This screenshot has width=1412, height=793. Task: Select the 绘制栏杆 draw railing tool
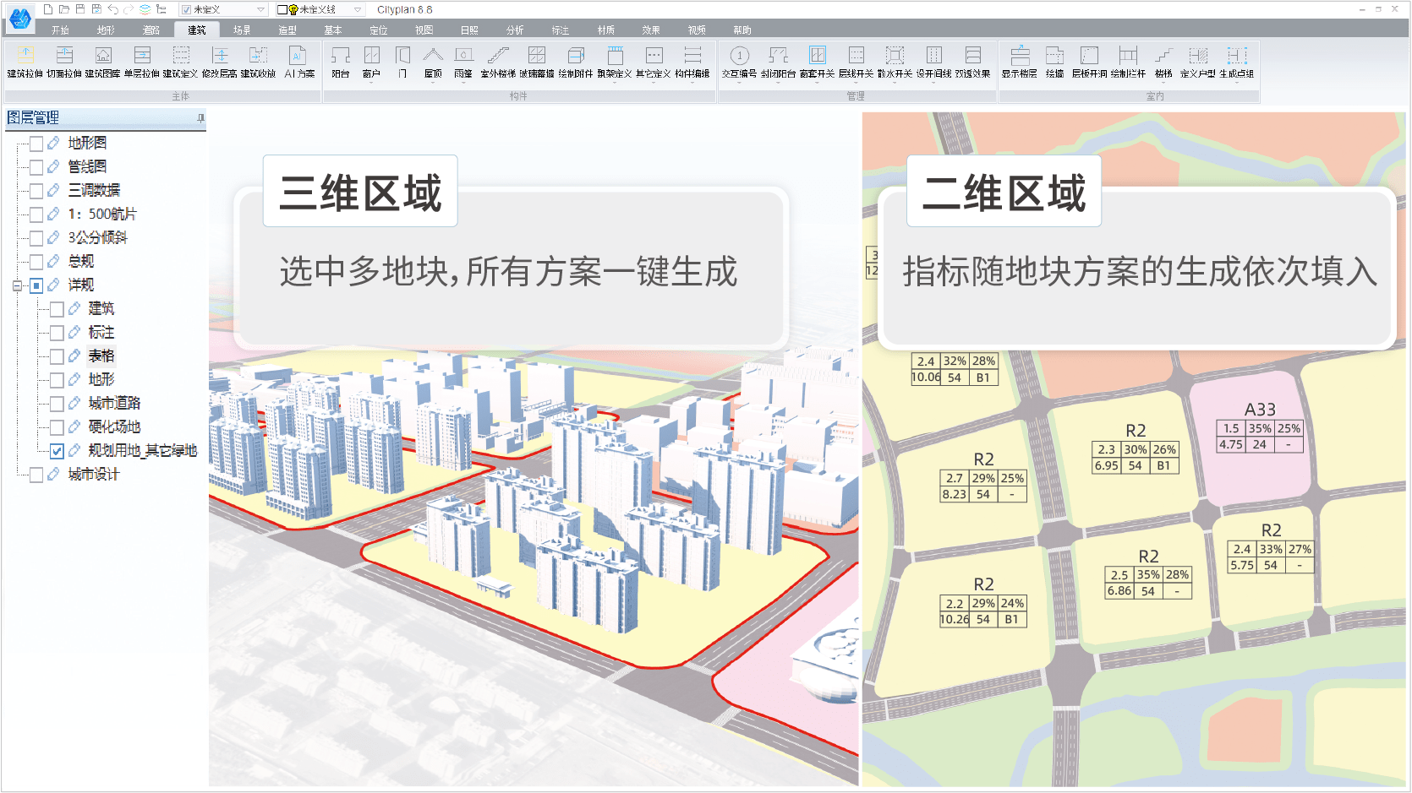point(1128,62)
